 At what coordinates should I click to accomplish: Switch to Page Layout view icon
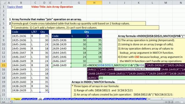click(x=169, y=102)
